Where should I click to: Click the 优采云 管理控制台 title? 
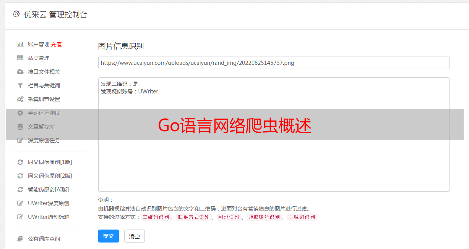pyautogui.click(x=55, y=14)
